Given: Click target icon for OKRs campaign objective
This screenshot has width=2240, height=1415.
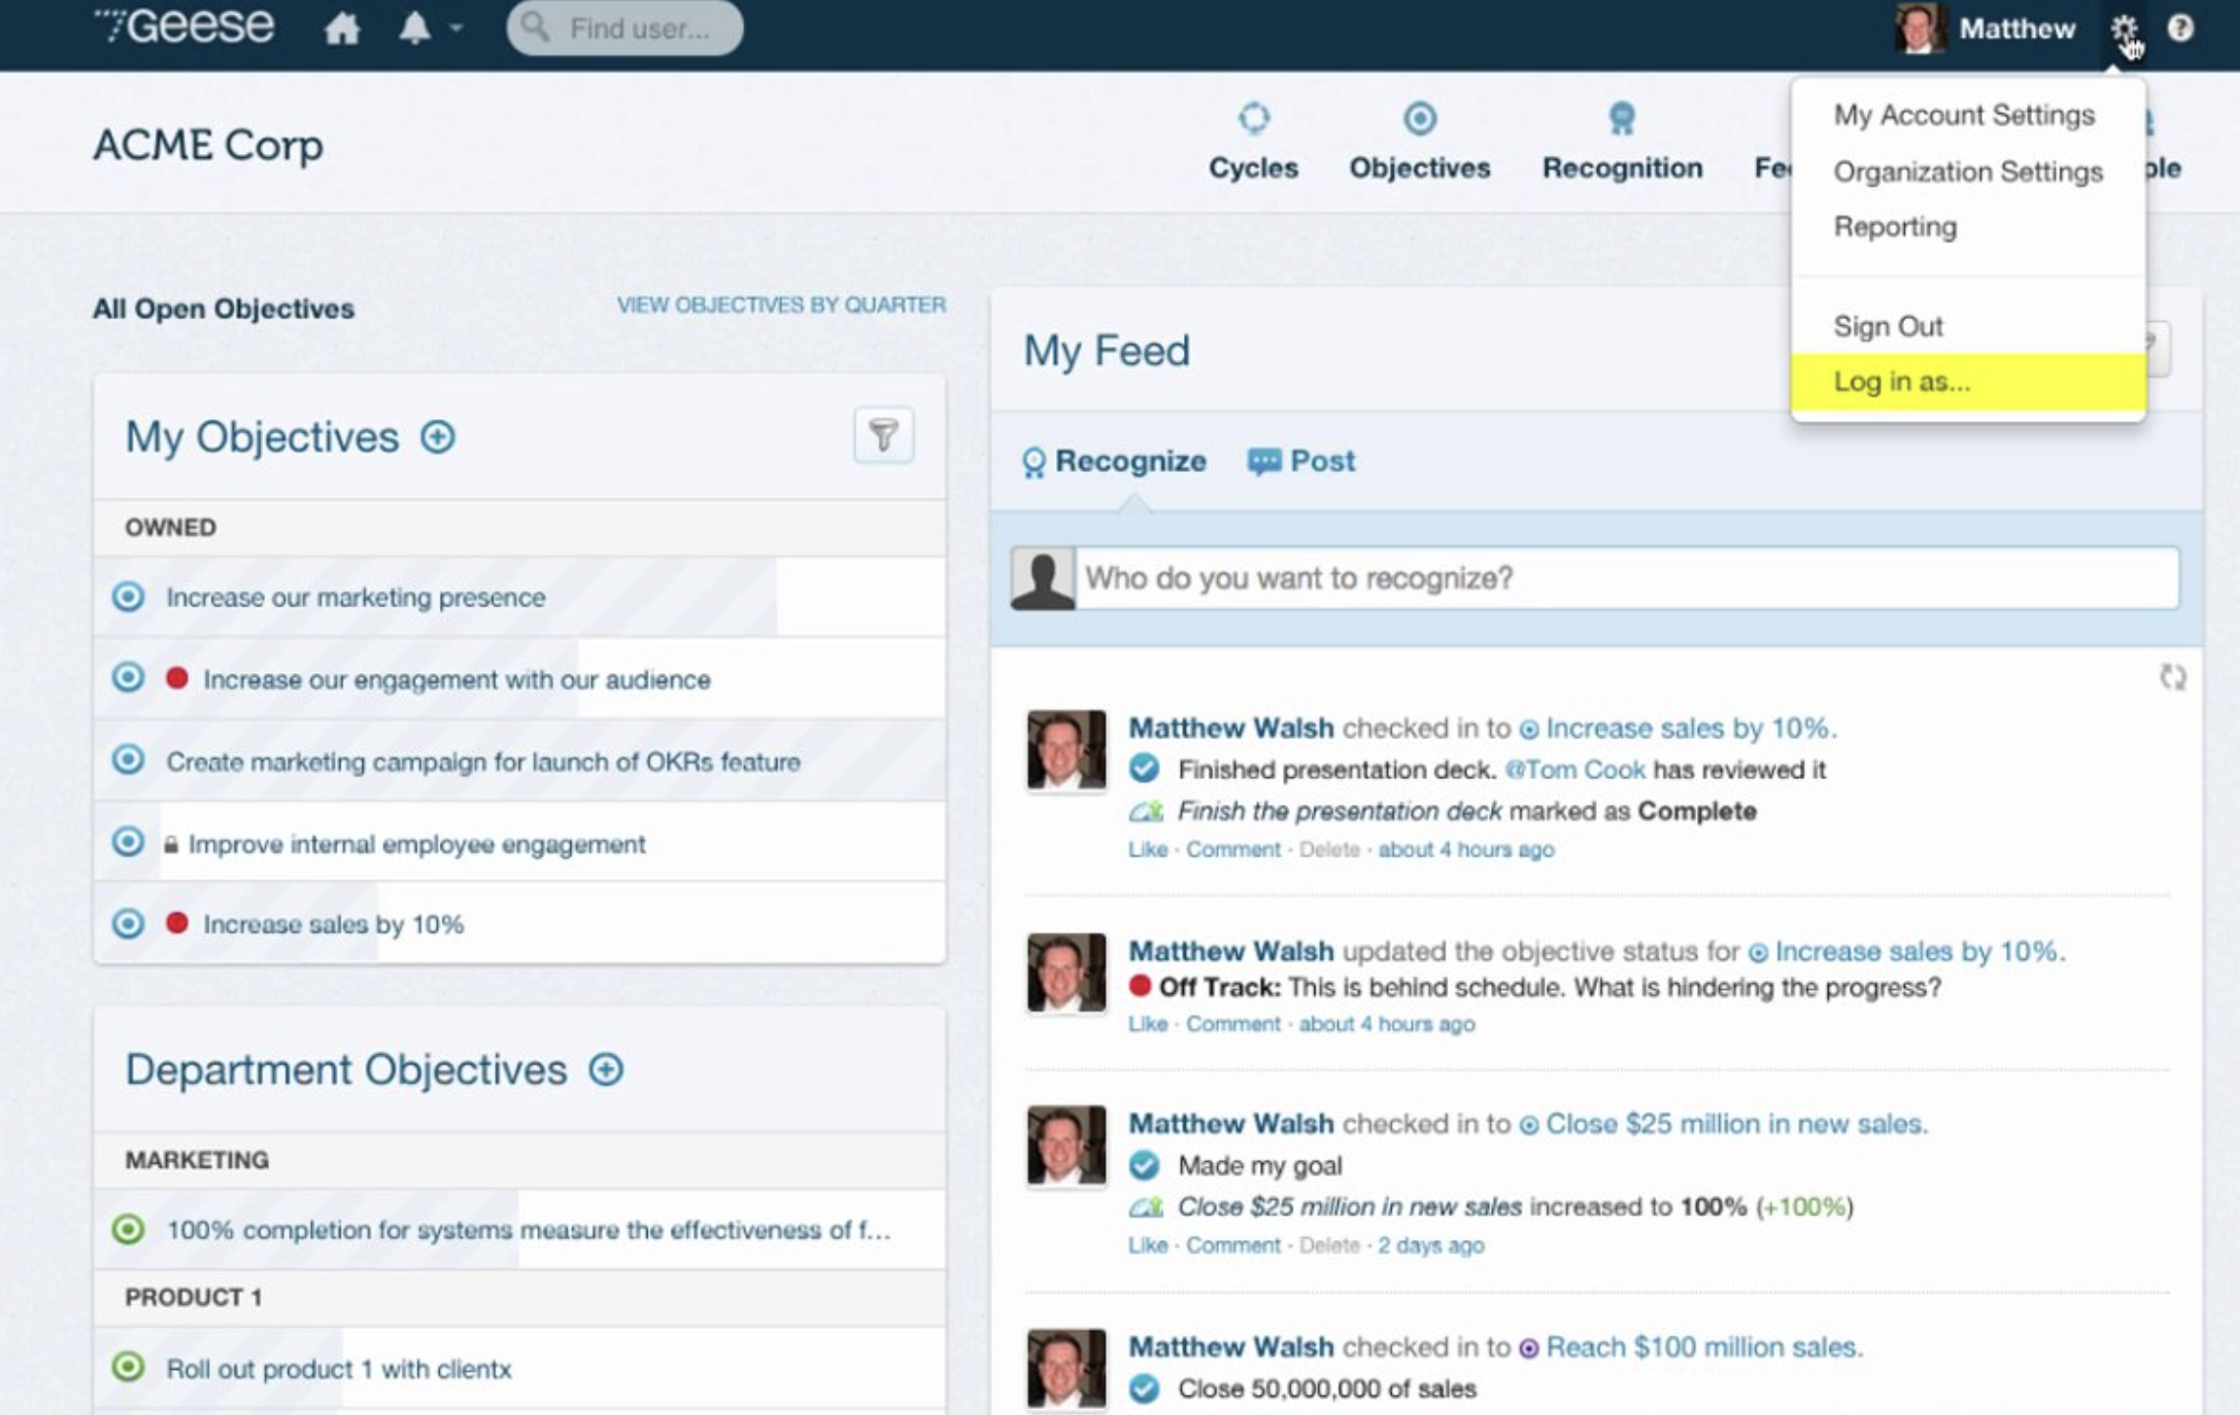Looking at the screenshot, I should pos(128,760).
